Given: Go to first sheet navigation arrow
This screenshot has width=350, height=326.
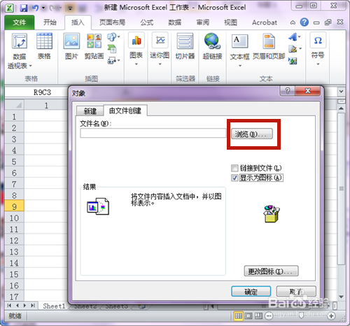Looking at the screenshot, I should (9, 306).
